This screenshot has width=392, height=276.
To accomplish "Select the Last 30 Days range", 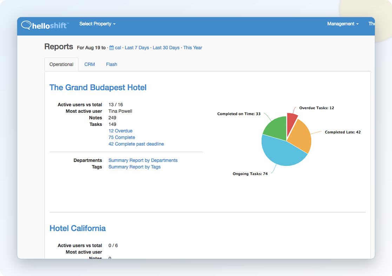I will [166, 48].
